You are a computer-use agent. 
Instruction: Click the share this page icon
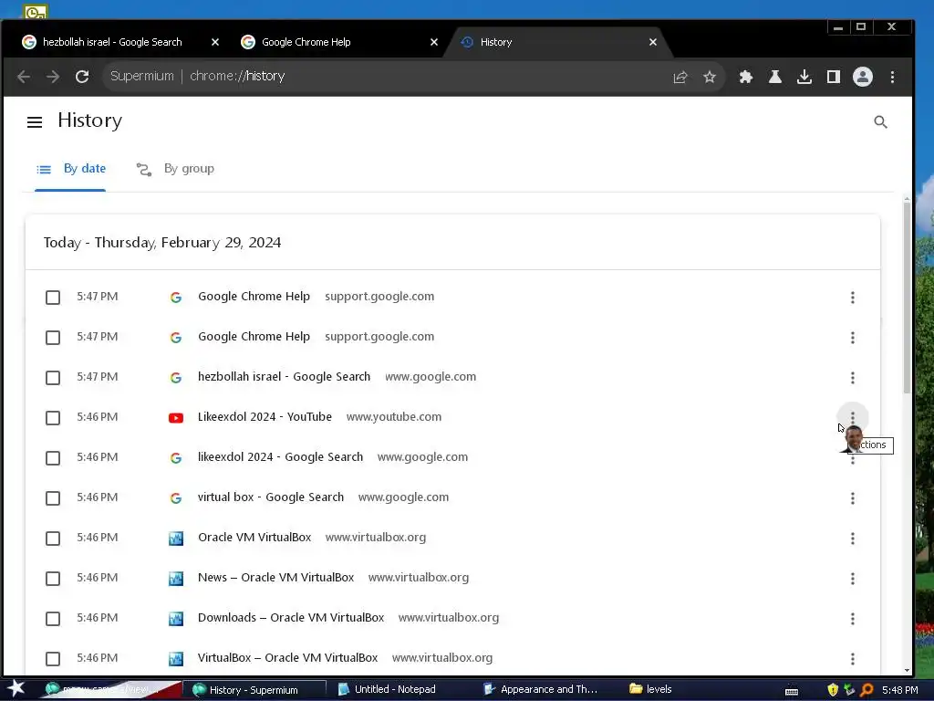tap(680, 77)
